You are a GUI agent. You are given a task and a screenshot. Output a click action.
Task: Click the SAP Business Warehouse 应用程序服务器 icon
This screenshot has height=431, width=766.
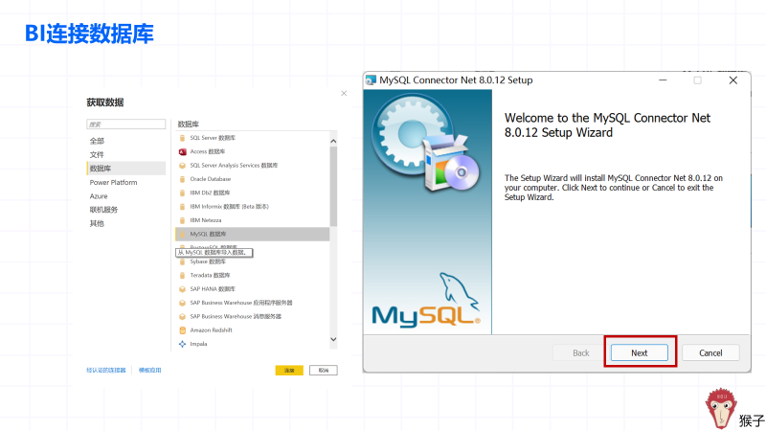click(182, 303)
